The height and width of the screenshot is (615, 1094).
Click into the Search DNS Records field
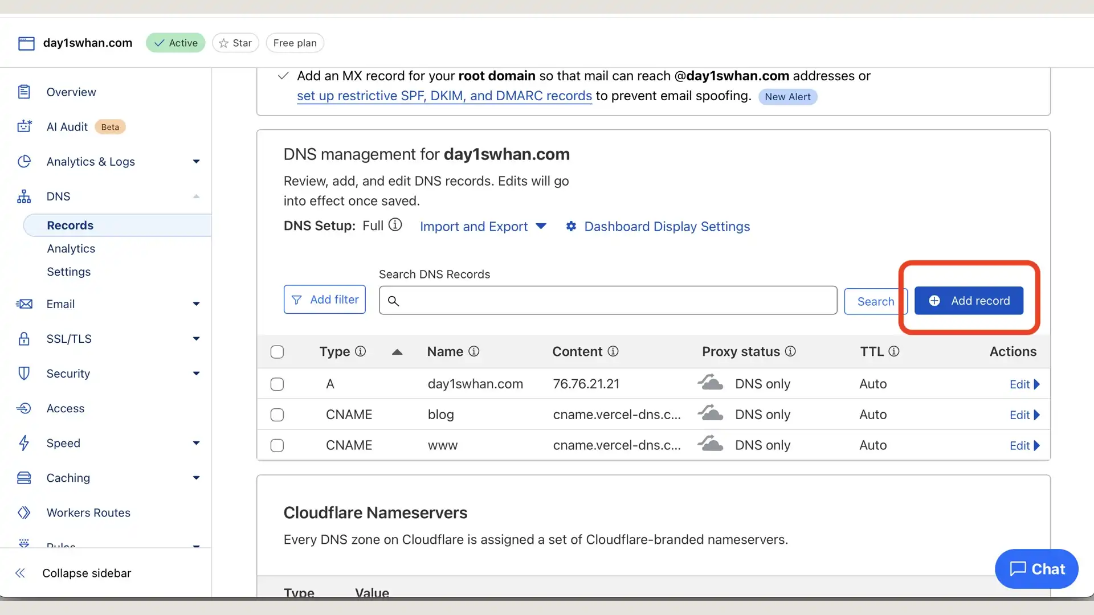[x=608, y=301]
